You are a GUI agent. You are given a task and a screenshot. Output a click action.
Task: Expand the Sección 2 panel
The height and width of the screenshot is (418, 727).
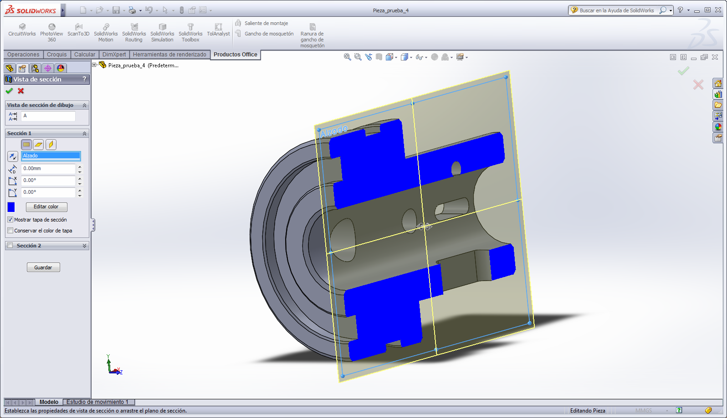(x=84, y=246)
